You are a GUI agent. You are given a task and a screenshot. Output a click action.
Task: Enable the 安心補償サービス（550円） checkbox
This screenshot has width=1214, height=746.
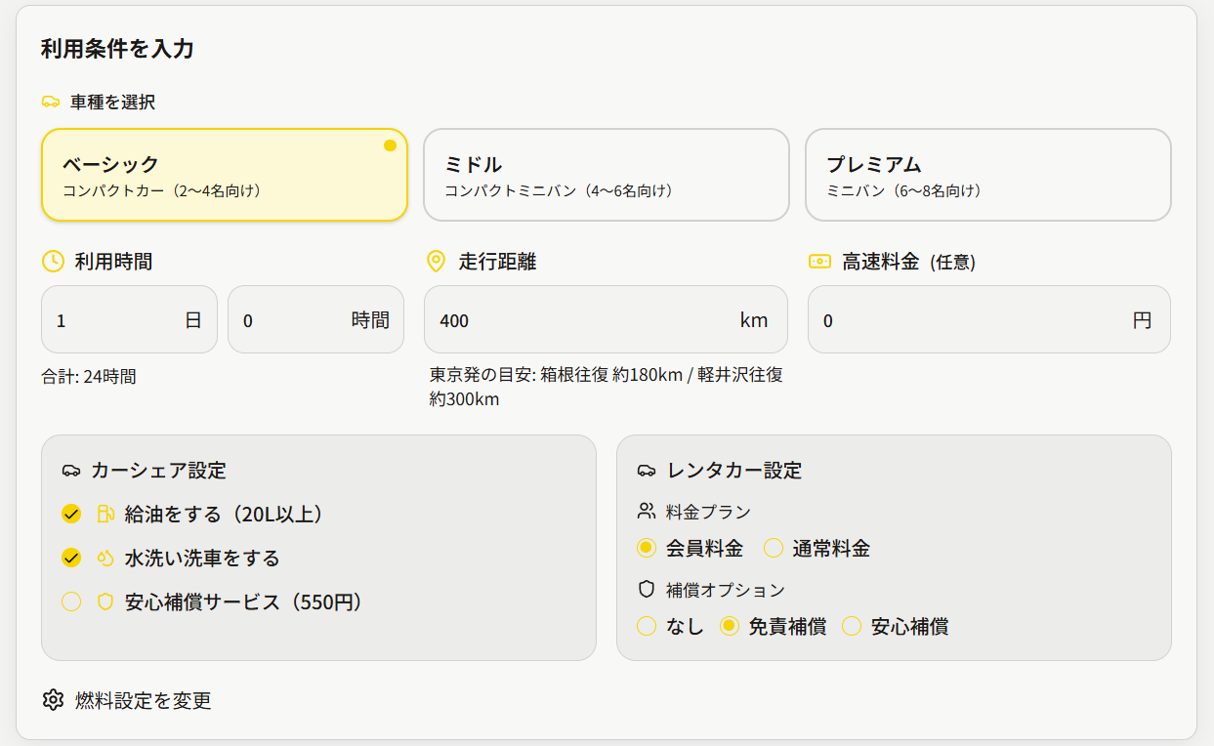click(x=70, y=601)
